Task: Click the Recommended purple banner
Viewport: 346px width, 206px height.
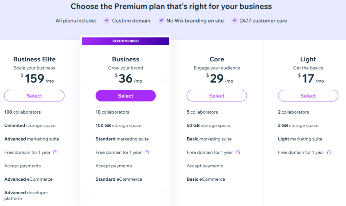Action: (x=125, y=41)
